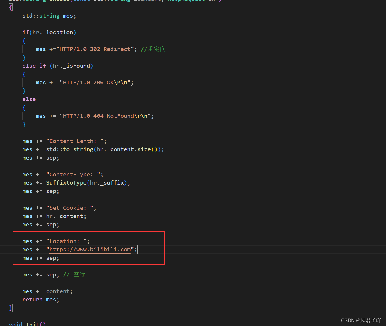Viewport: 386px width, 326px height.
Task: Click the "Set-Cookie: " string literal
Action: pyautogui.click(x=70, y=208)
